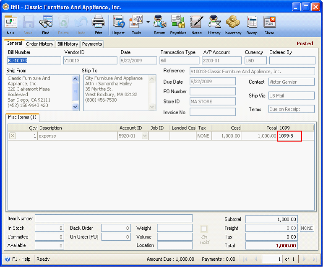The width and height of the screenshot is (323, 267).
Task: Click the Contact field Victor Garnier
Action: click(292, 82)
